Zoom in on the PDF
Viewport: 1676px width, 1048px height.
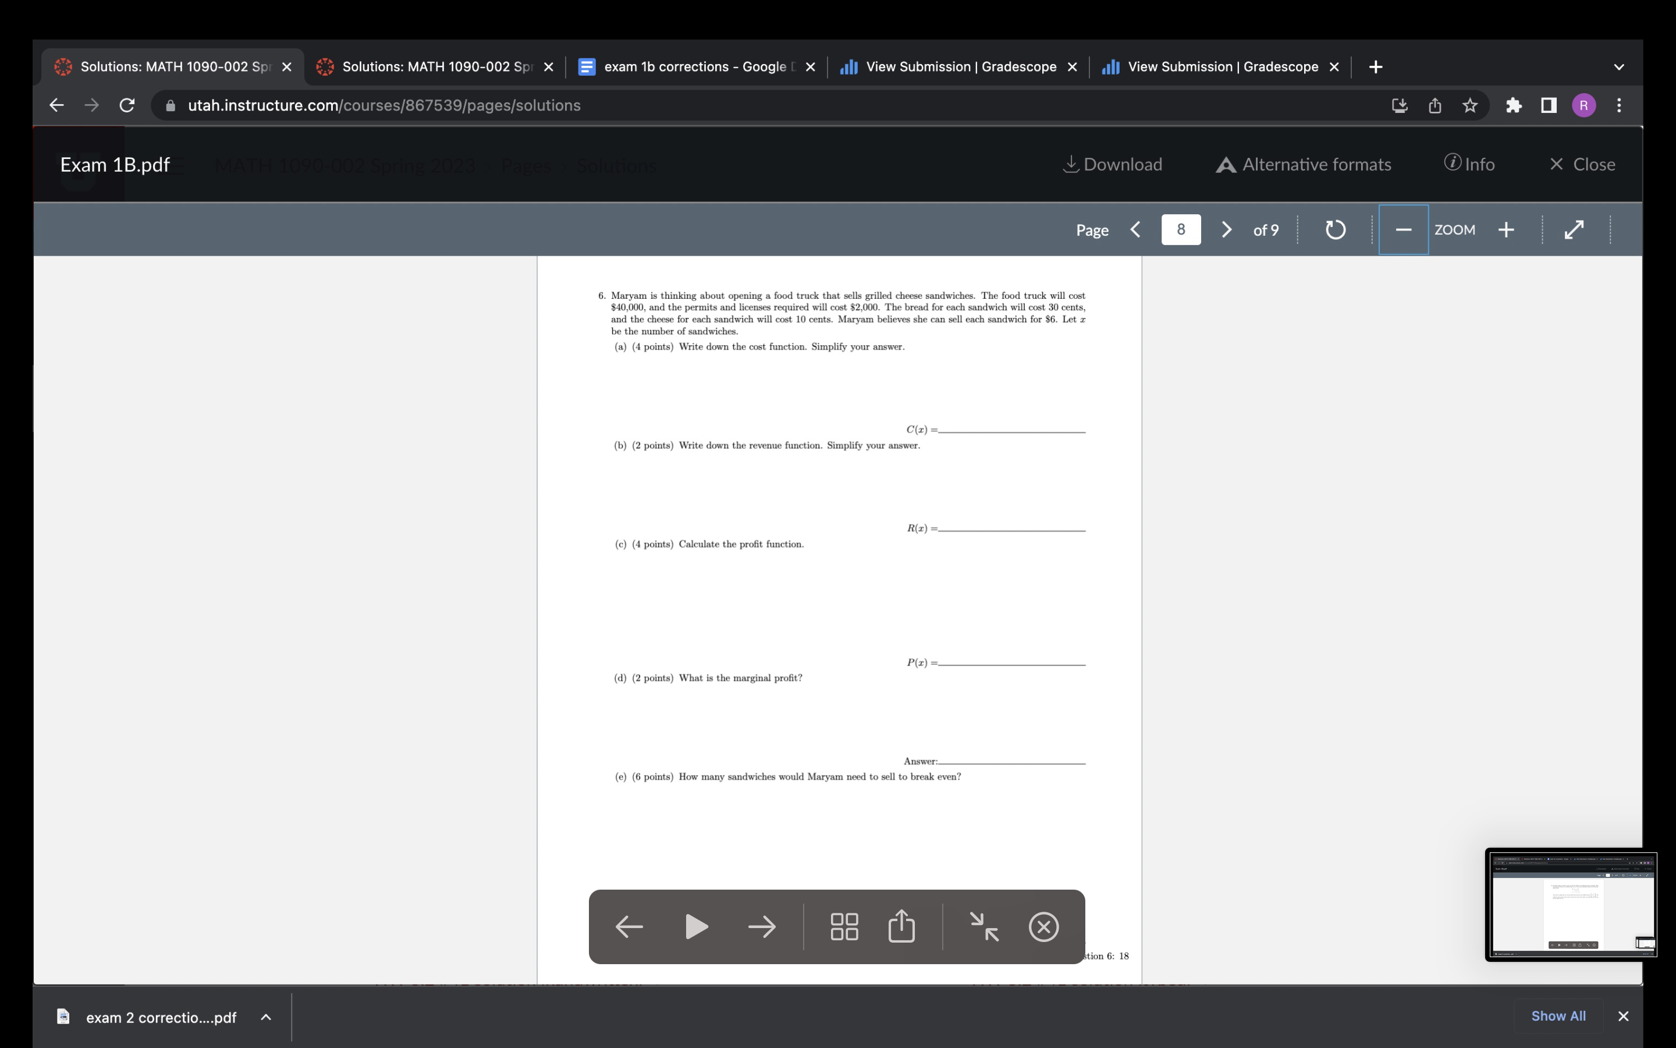(x=1506, y=229)
